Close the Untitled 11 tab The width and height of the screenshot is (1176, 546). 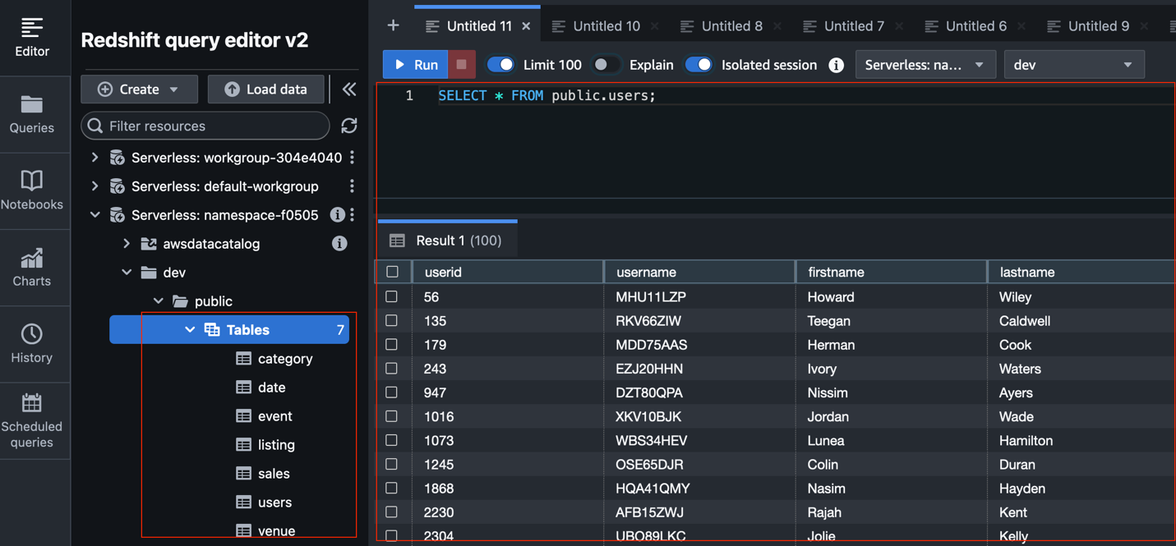[x=526, y=26]
